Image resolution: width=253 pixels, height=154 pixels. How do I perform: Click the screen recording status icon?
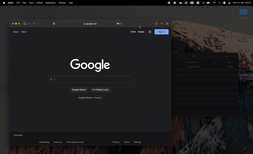(169, 3)
